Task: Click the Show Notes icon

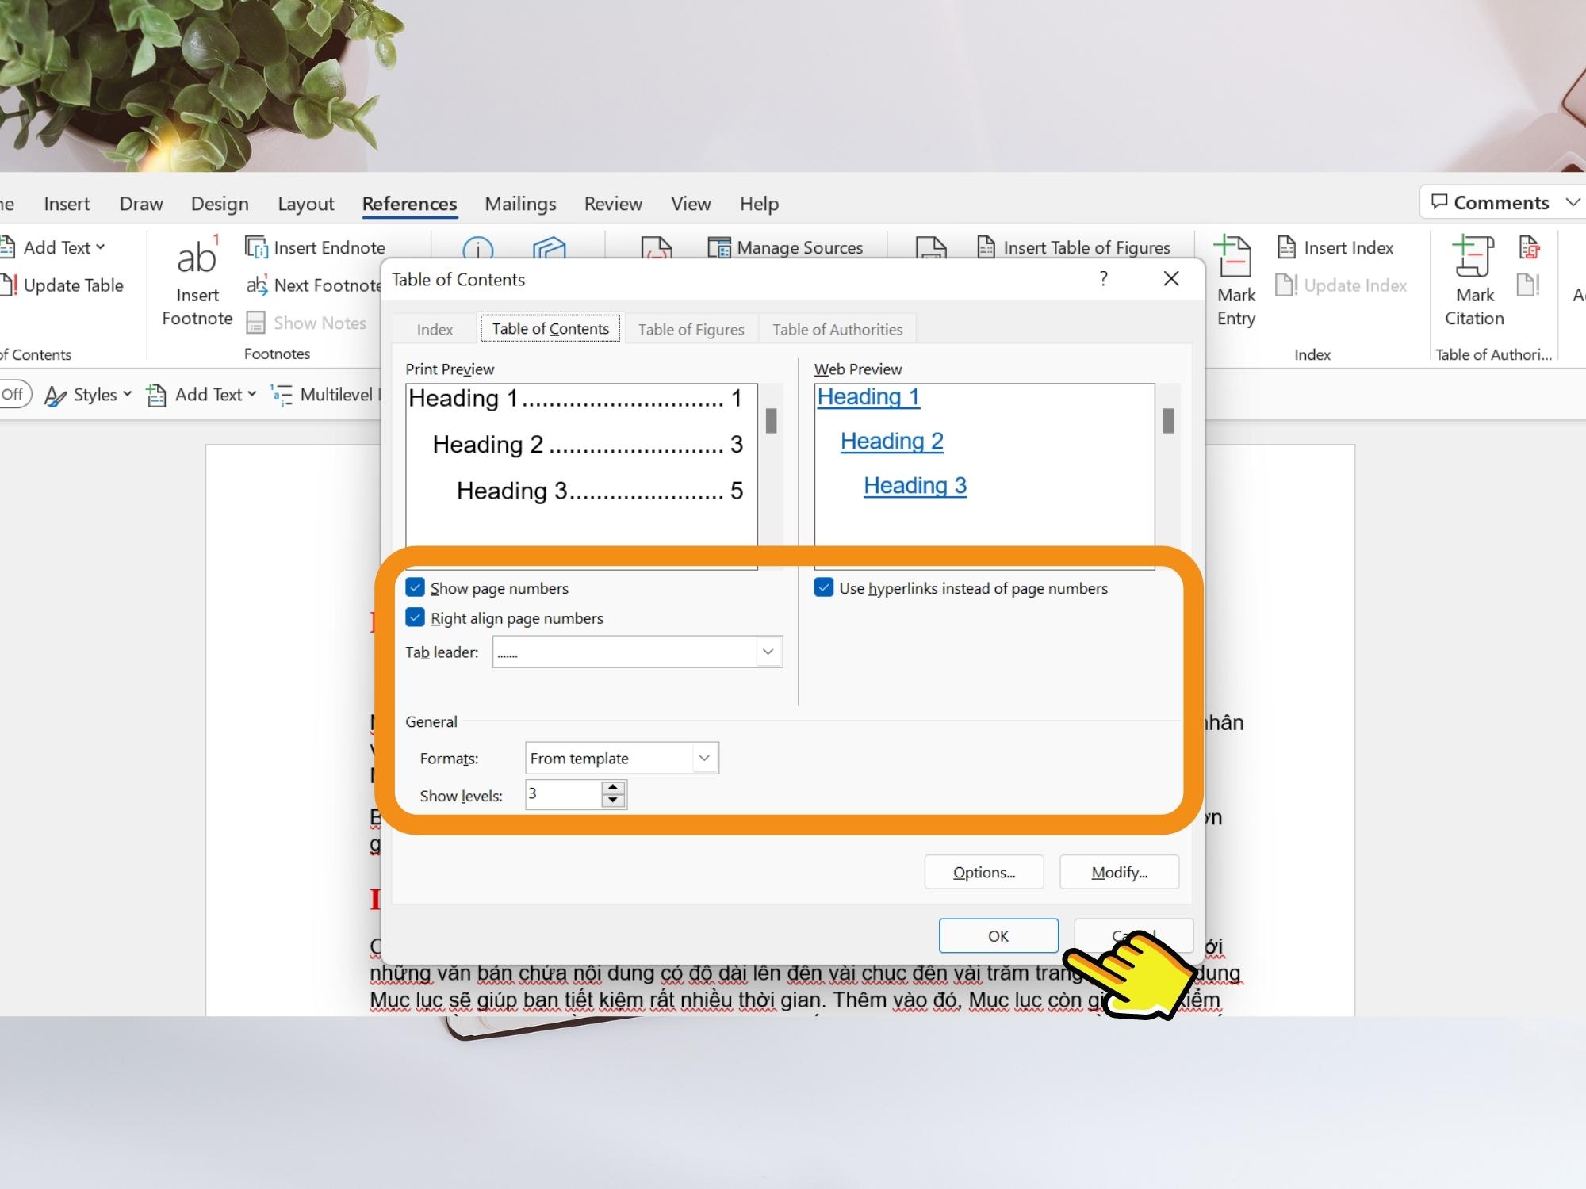Action: pos(255,323)
